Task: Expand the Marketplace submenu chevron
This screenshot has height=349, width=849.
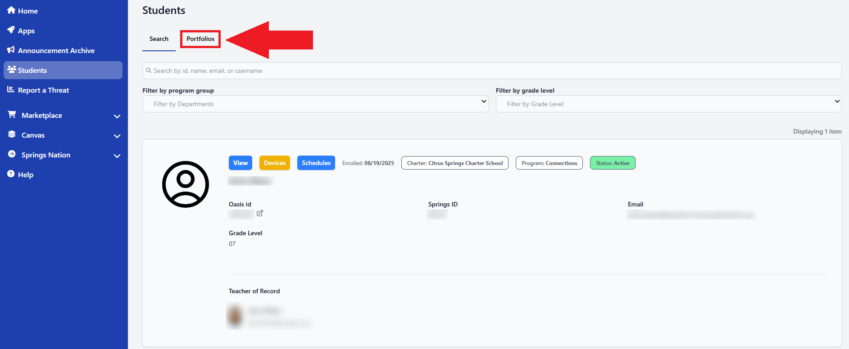Action: (117, 116)
